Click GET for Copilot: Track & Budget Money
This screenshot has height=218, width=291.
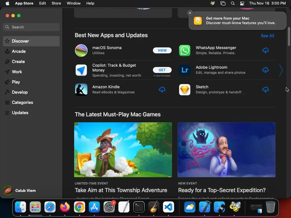162,70
